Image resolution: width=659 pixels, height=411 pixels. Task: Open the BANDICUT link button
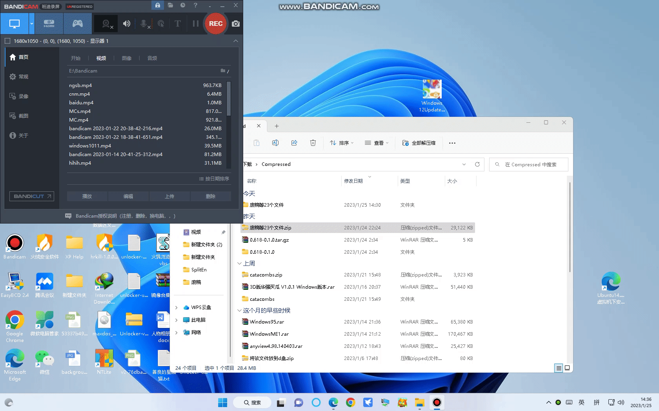click(32, 196)
